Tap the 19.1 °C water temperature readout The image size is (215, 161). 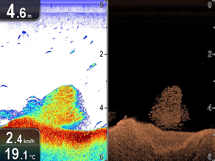(19, 153)
